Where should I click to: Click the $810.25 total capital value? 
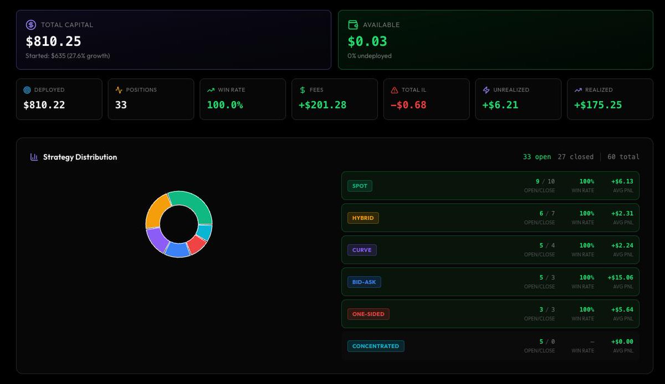click(x=53, y=41)
